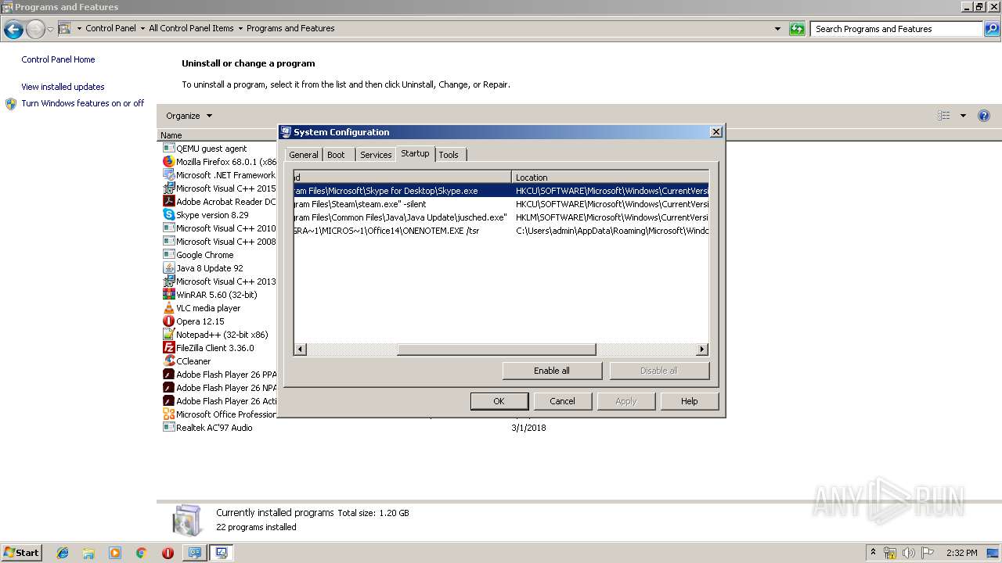Select Microsoft Visual C++ 2013 entry

coord(219,281)
